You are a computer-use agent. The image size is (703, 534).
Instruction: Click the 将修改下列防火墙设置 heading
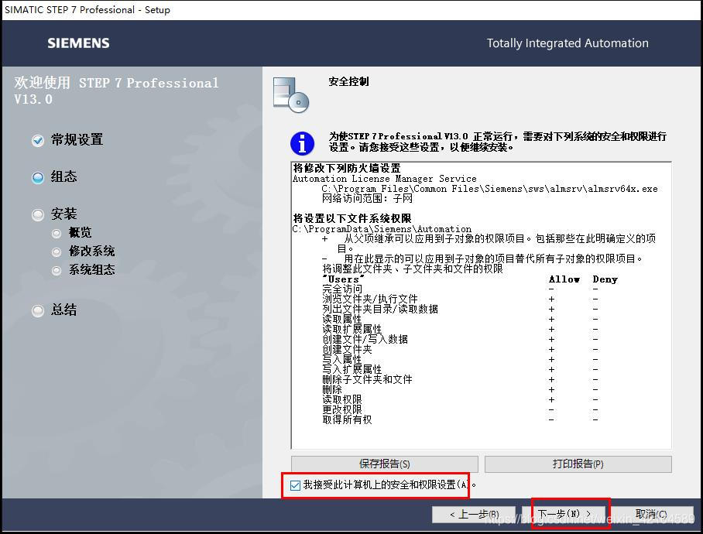(x=347, y=168)
